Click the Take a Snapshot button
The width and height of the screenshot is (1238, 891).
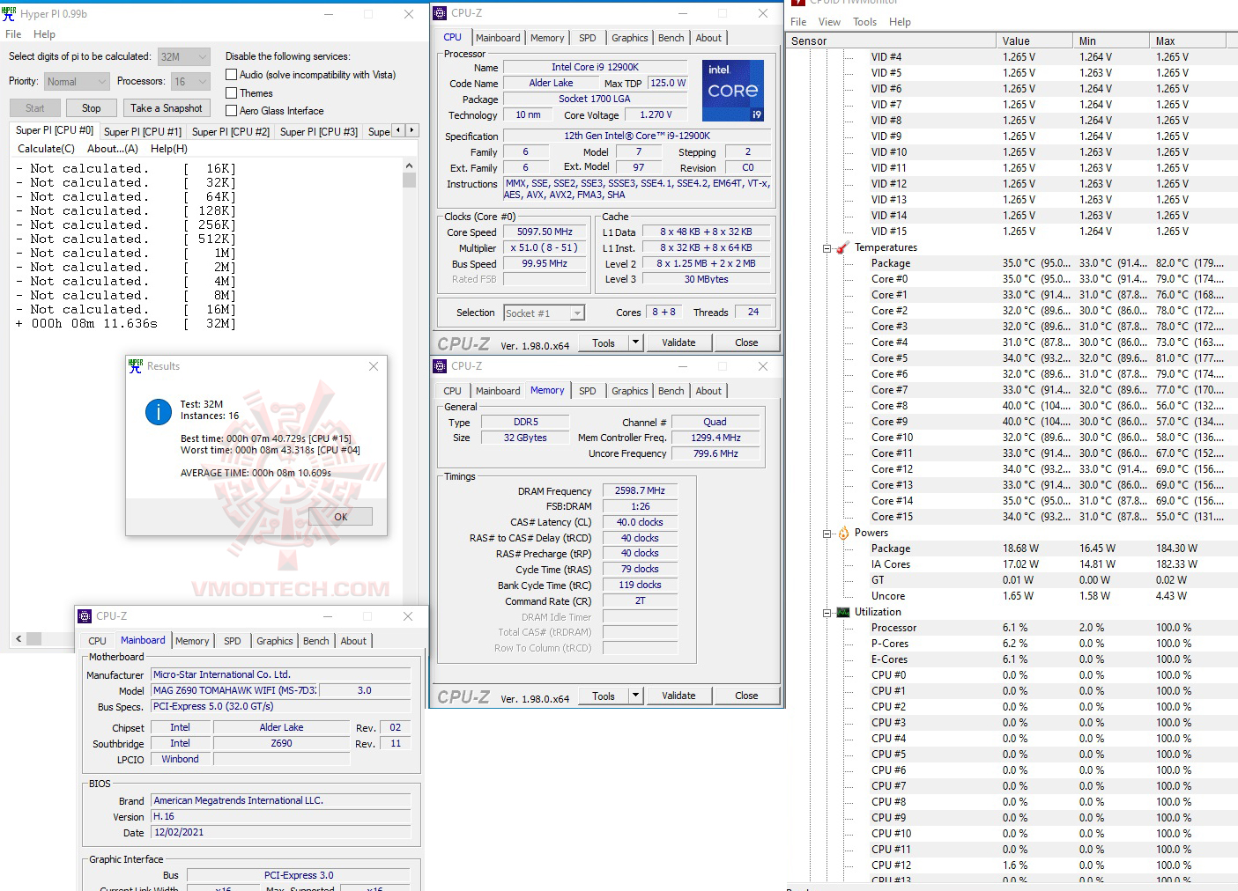pos(167,108)
